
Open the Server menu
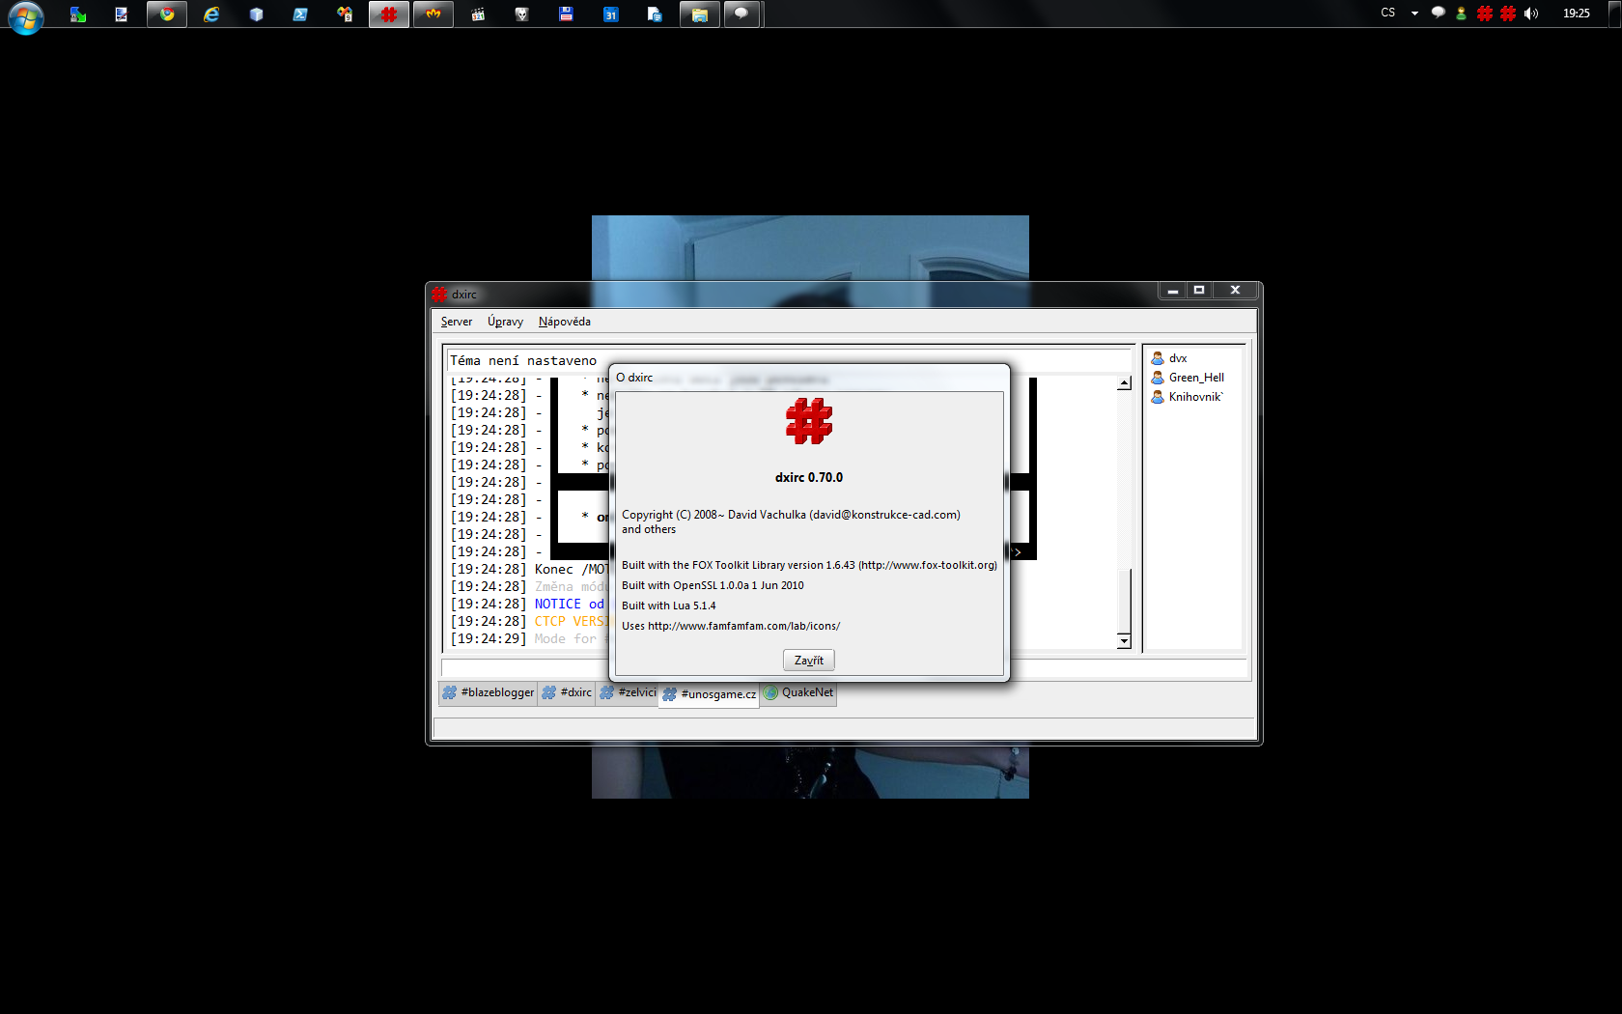pyautogui.click(x=457, y=322)
